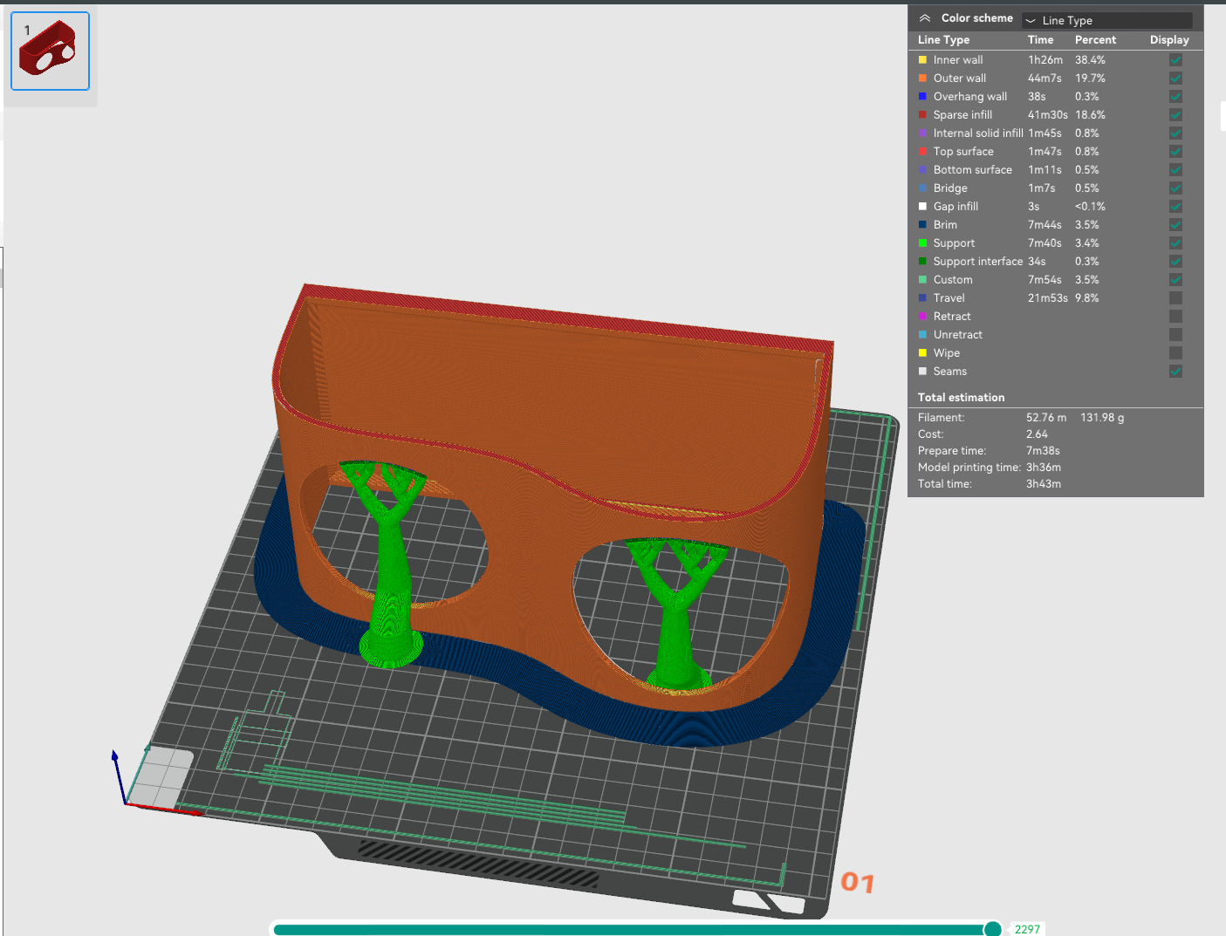This screenshot has height=936, width=1226.
Task: Open the Line Type color scheme dropdown
Action: (x=1106, y=20)
